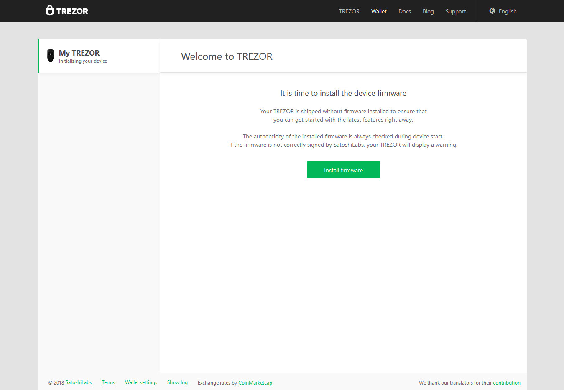Click the TREZOR wordmark in header
The height and width of the screenshot is (390, 564).
(x=72, y=11)
